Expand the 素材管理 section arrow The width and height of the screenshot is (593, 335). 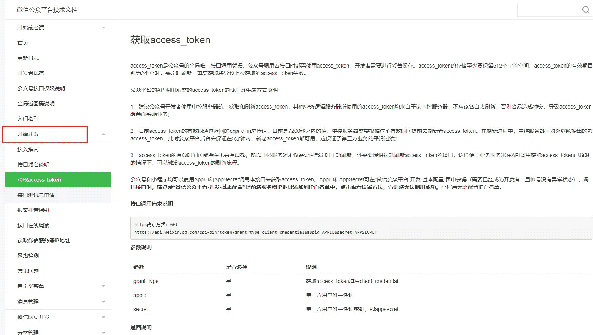tap(104, 333)
